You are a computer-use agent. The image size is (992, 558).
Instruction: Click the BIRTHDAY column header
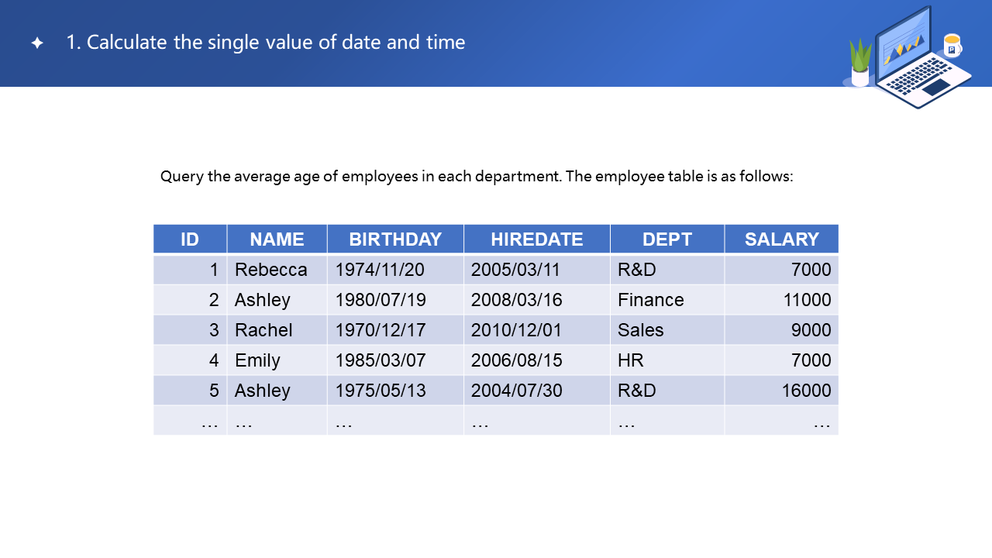coord(395,239)
